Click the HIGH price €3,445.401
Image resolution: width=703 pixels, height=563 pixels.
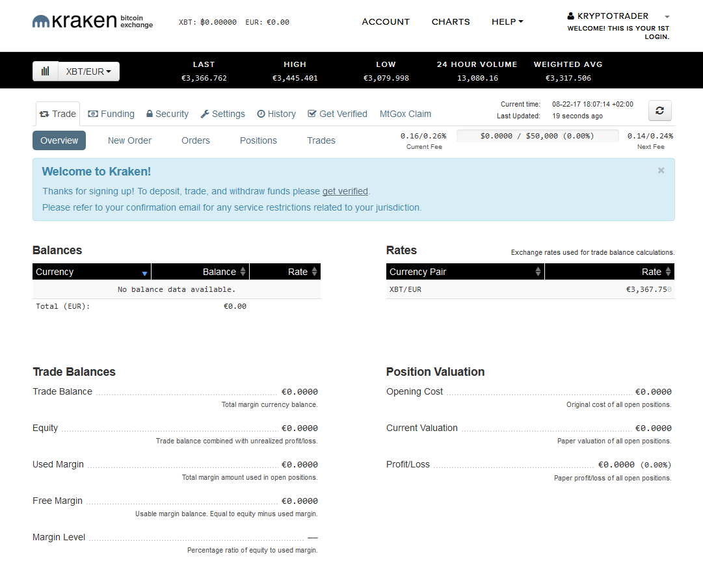295,78
